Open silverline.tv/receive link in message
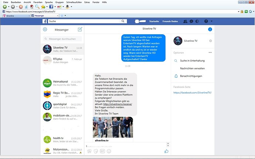 [x=118, y=104]
